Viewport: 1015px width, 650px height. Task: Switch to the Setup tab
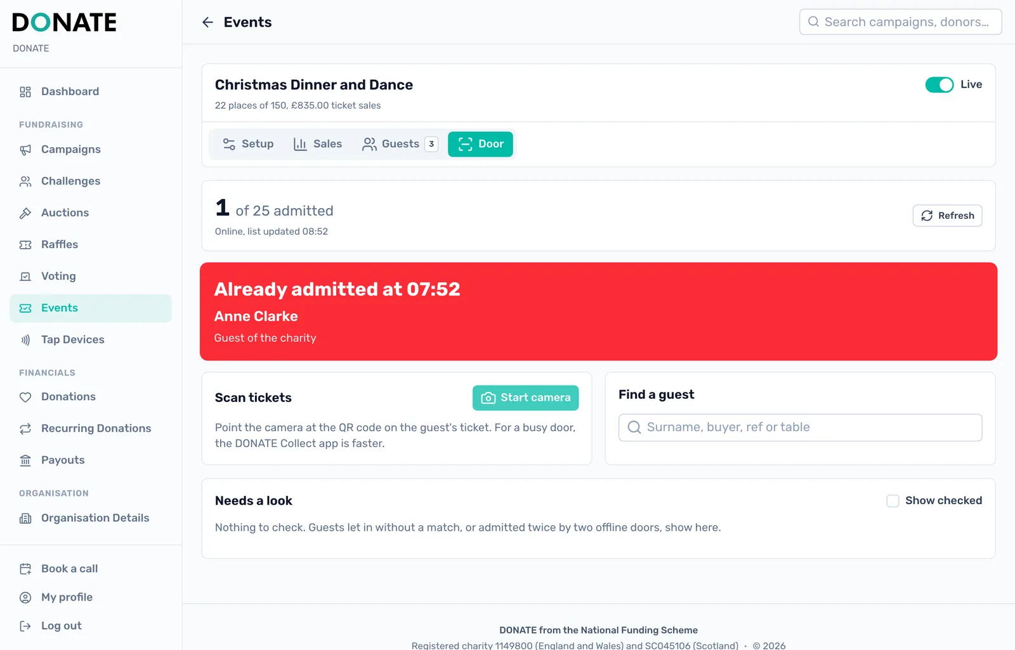coord(248,144)
